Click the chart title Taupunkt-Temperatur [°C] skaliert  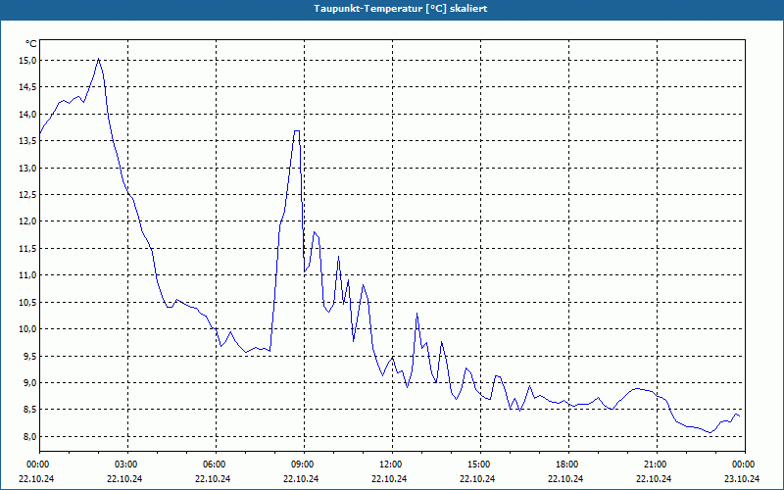pyautogui.click(x=401, y=9)
